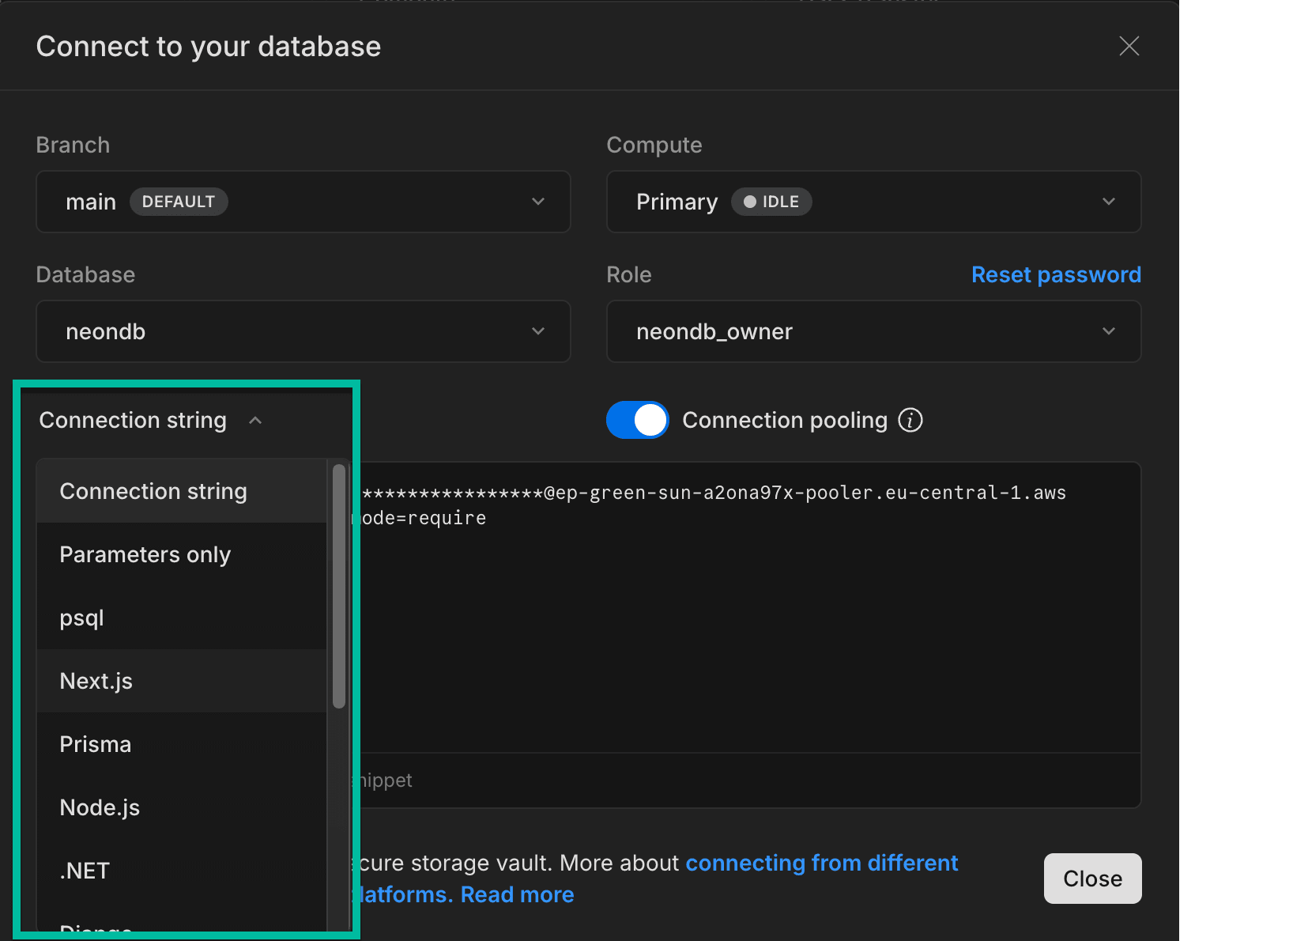
Task: Click Reset password
Action: click(1056, 274)
